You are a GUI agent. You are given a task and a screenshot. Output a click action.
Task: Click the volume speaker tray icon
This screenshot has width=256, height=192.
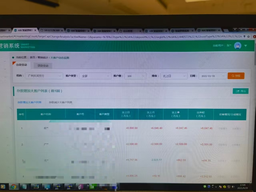coord(233,187)
